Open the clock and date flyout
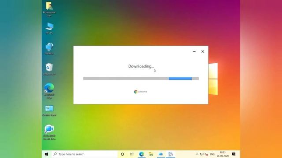 click(223, 154)
